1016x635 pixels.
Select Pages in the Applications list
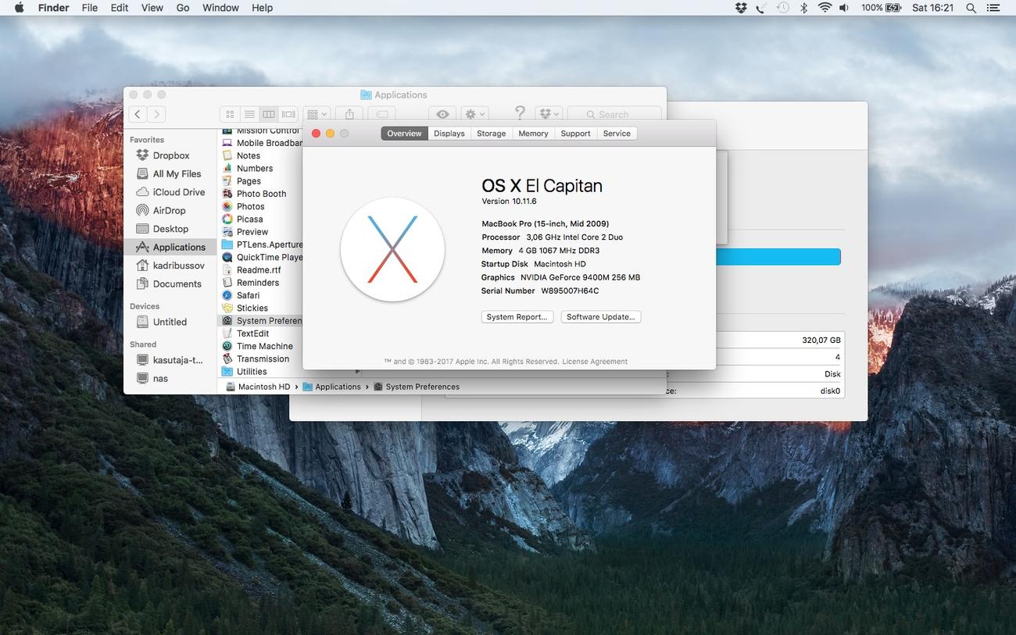point(249,181)
